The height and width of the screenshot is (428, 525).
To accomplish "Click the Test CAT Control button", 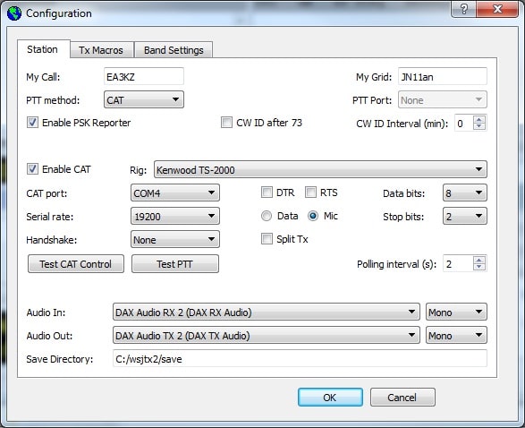I will point(76,264).
